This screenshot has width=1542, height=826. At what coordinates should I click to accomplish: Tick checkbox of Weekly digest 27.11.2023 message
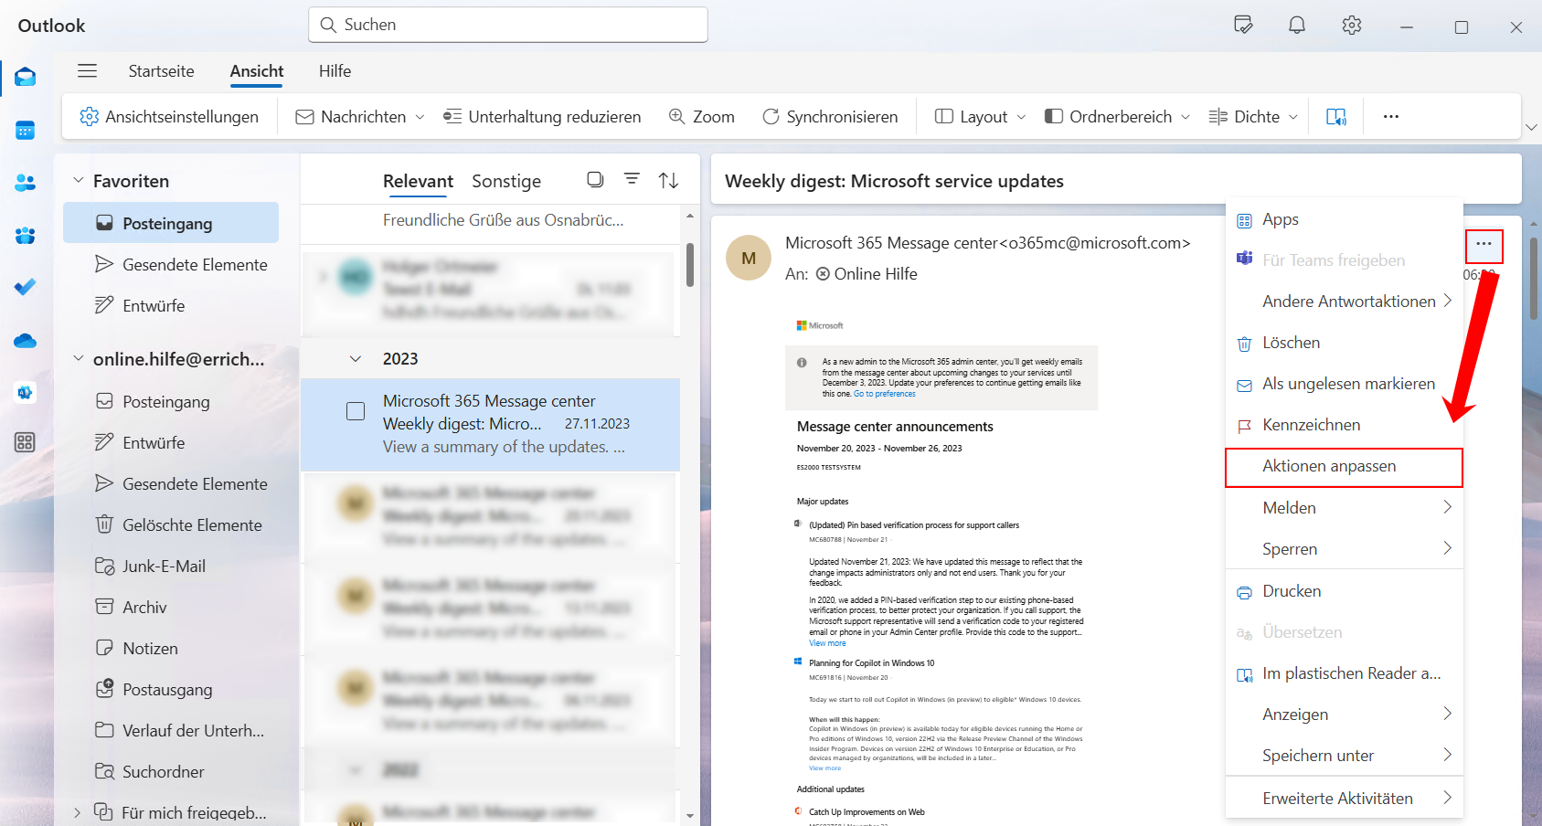(356, 411)
